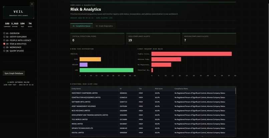Click the Risk & Analytics page heading
269x138 pixels.
[x=86, y=9]
